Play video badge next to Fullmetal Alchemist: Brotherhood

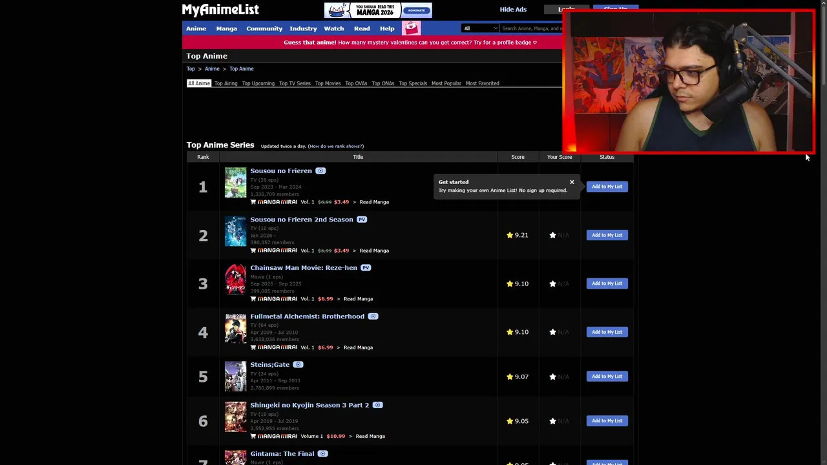coord(373,316)
